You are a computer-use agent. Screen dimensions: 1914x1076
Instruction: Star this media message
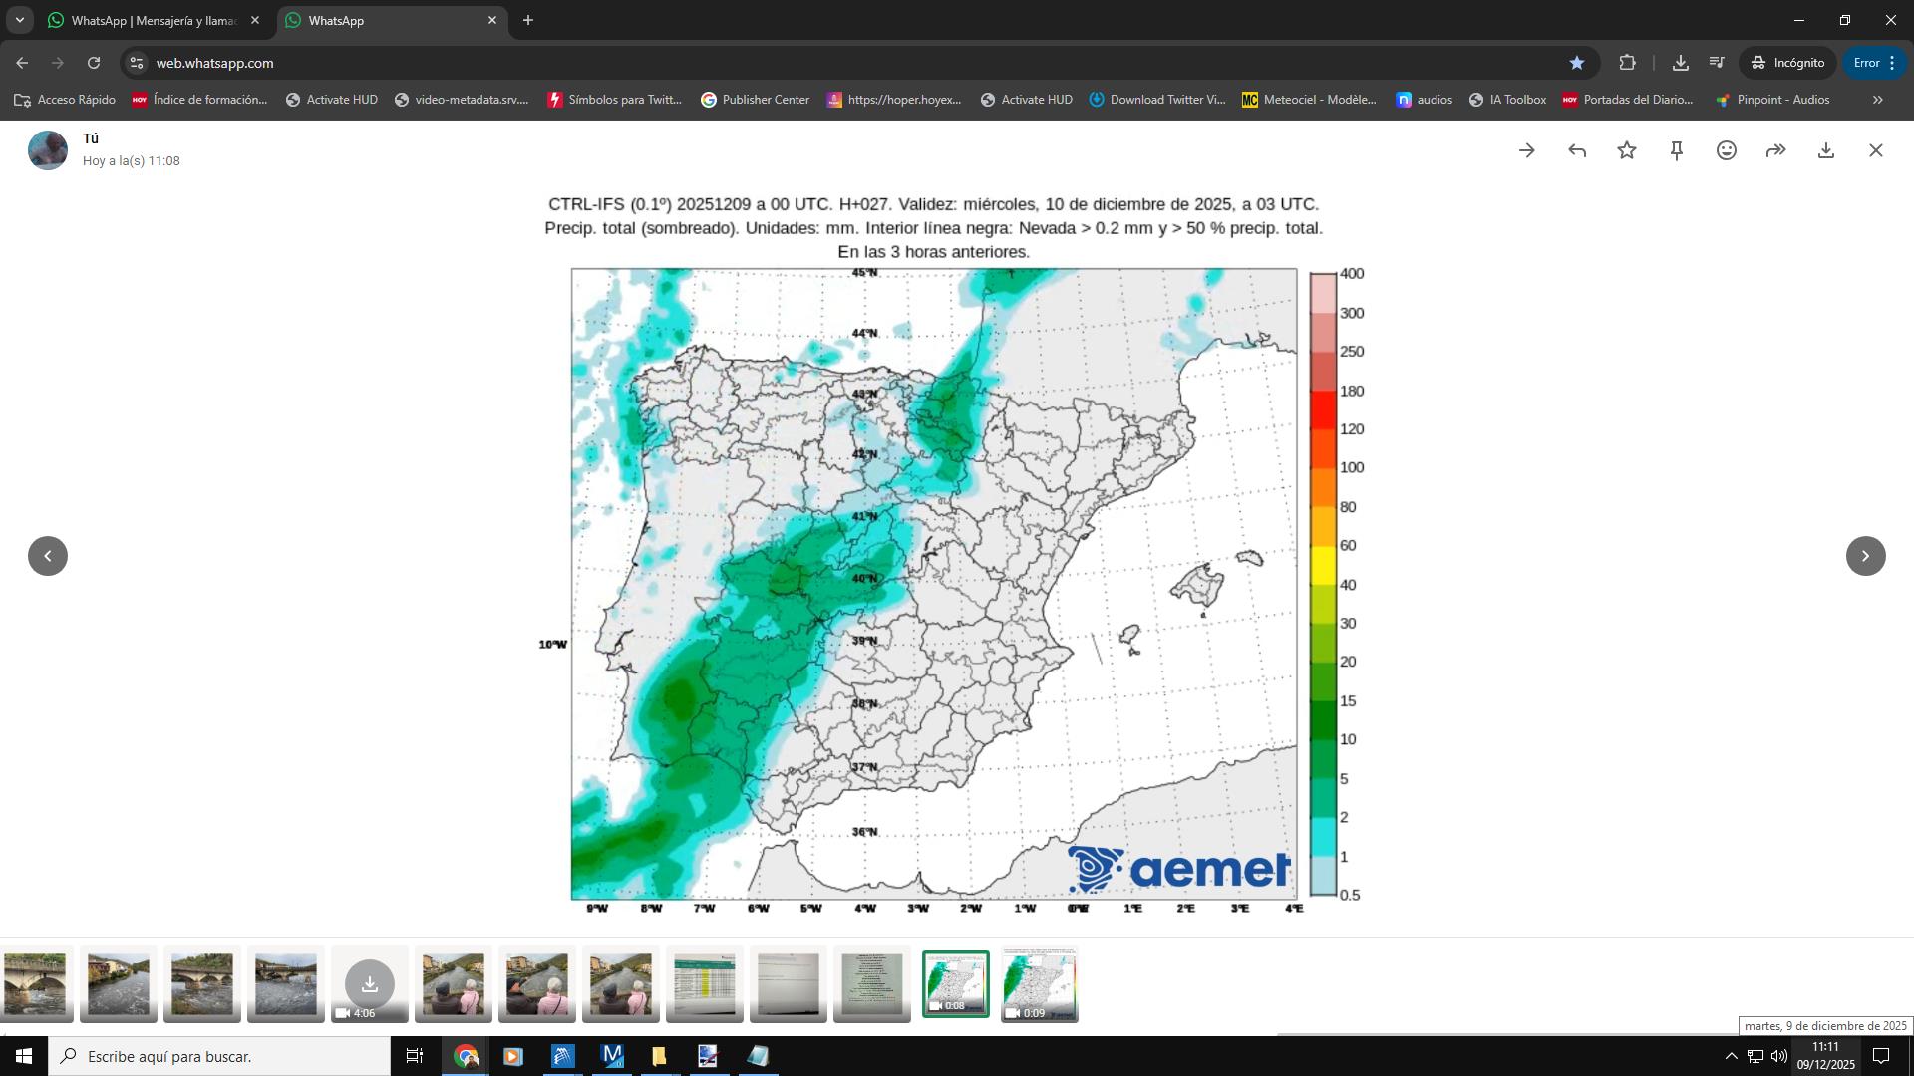coord(1627,150)
